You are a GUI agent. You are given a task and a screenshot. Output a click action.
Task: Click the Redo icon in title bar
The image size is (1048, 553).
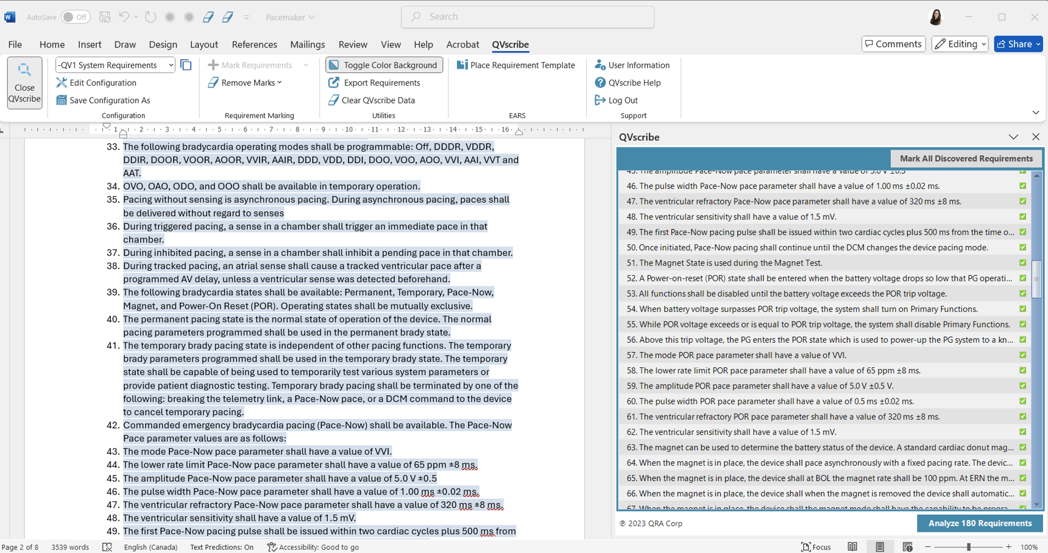click(150, 17)
